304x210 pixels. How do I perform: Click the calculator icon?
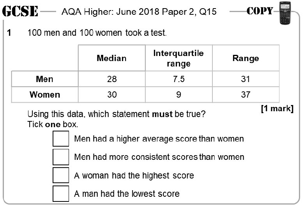tap(285, 13)
